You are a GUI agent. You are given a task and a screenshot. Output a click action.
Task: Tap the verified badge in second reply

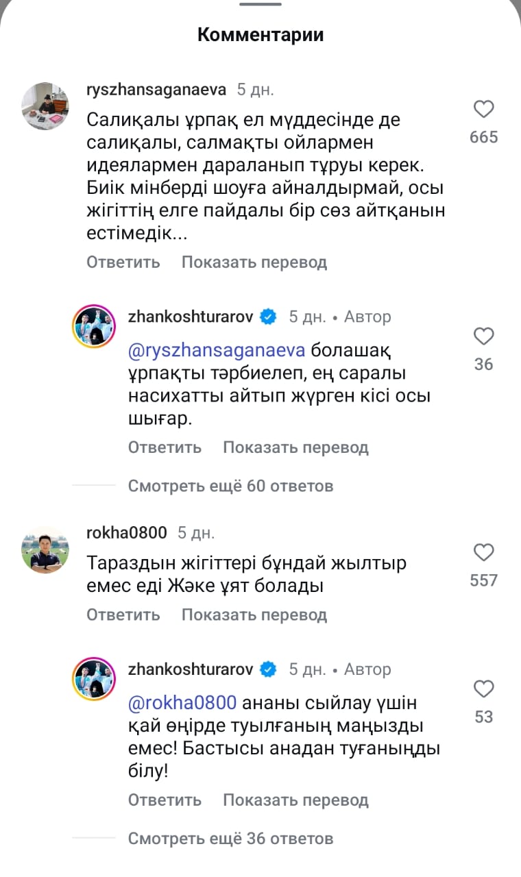268,669
